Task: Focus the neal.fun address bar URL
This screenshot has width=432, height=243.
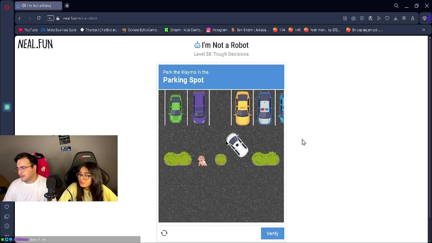Action: tap(80, 18)
